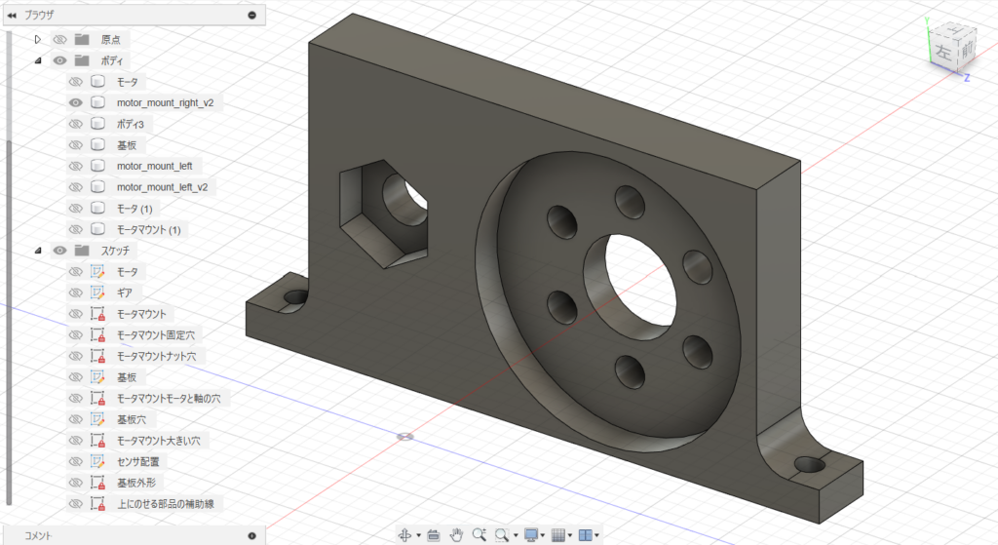Click sketch icon of 基板穴
Image resolution: width=998 pixels, height=545 pixels.
[x=97, y=419]
